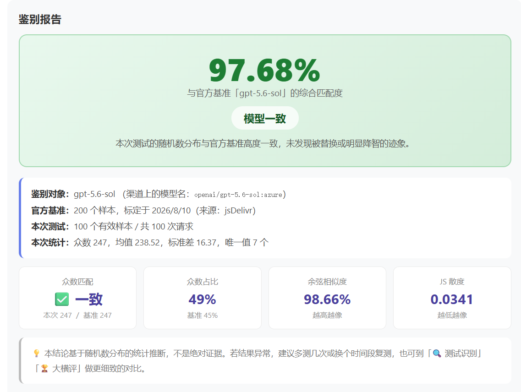This screenshot has width=521, height=392.
Task: Click the 越高越像 caption
Action: (x=327, y=315)
